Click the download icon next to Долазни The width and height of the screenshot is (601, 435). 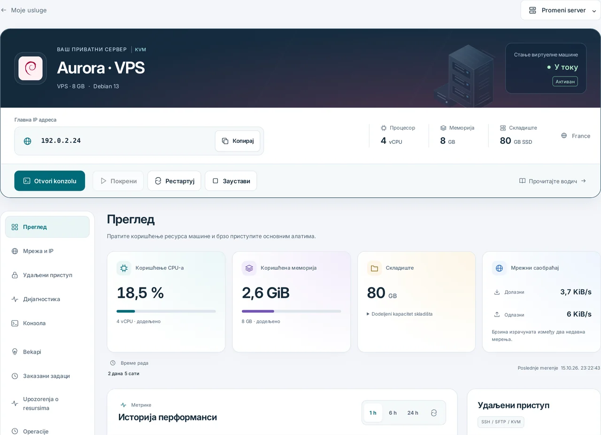pyautogui.click(x=497, y=292)
